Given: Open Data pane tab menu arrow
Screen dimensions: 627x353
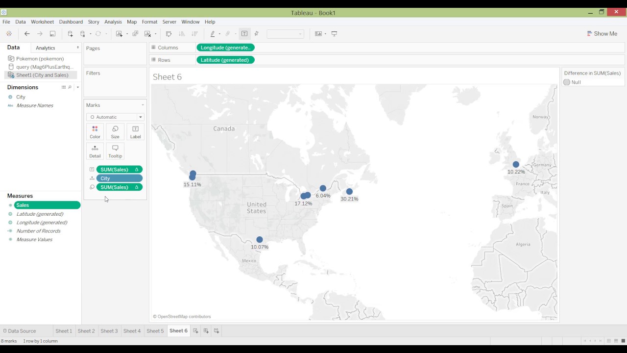Looking at the screenshot, I should (78, 48).
